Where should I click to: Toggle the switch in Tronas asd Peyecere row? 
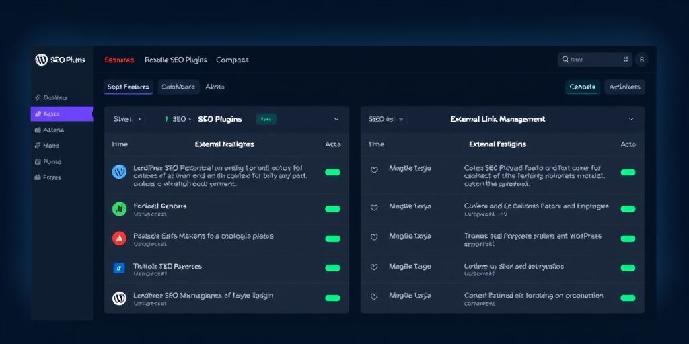628,239
